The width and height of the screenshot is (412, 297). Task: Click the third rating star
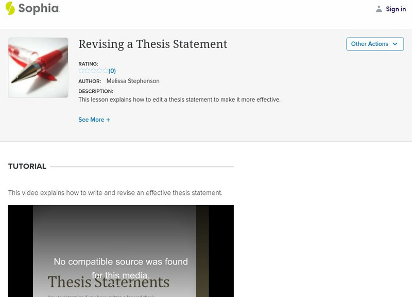[x=93, y=70]
